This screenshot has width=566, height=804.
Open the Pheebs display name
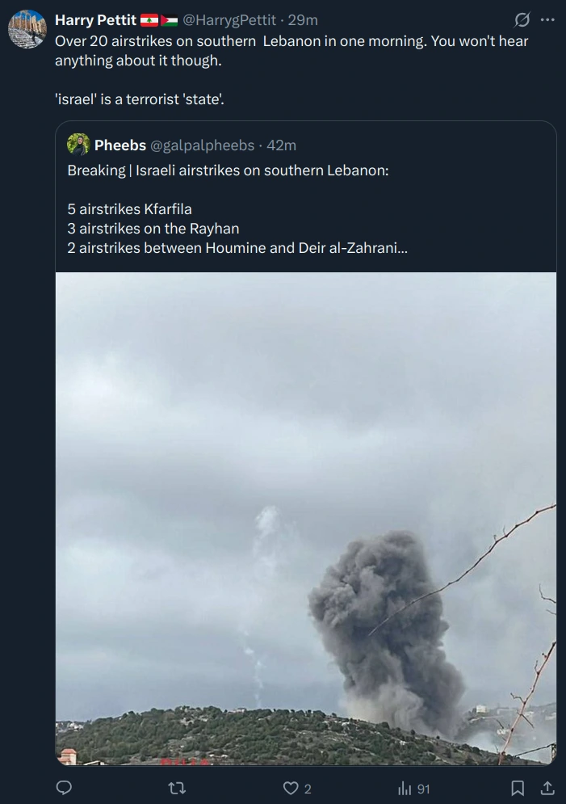pyautogui.click(x=120, y=145)
